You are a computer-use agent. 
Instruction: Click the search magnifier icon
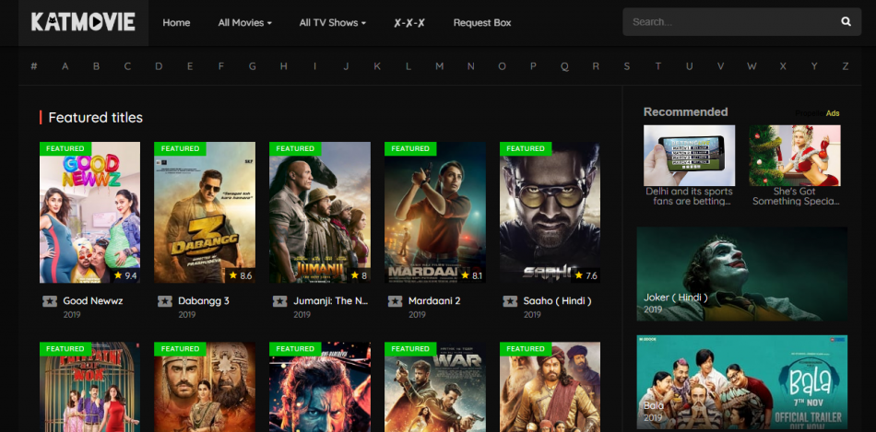coord(846,21)
